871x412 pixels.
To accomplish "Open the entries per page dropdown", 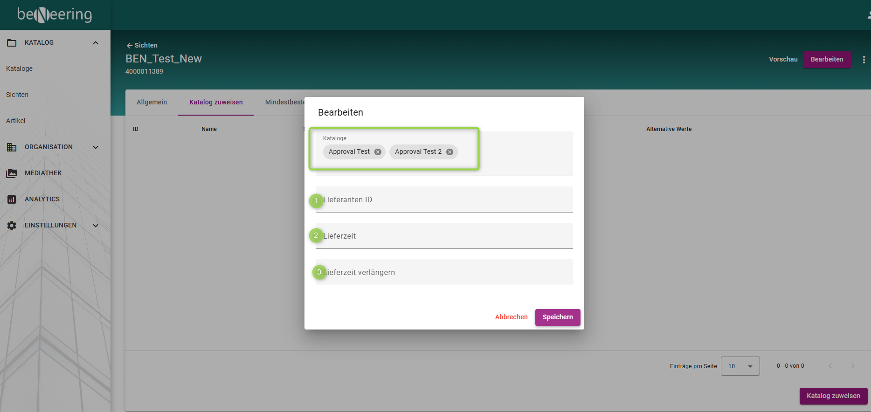I will tap(740, 366).
